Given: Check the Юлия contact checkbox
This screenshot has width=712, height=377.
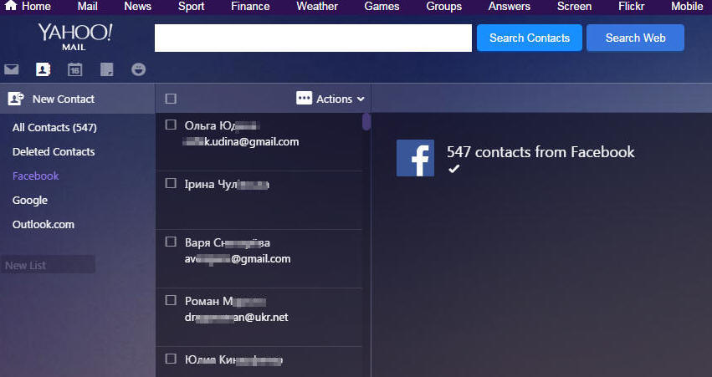Looking at the screenshot, I should [x=171, y=359].
